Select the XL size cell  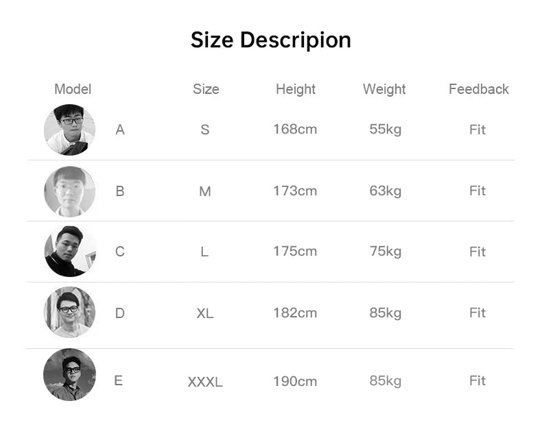[x=205, y=313]
